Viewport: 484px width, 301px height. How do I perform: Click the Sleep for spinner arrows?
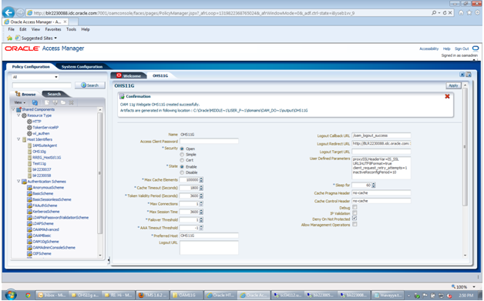coord(374,185)
